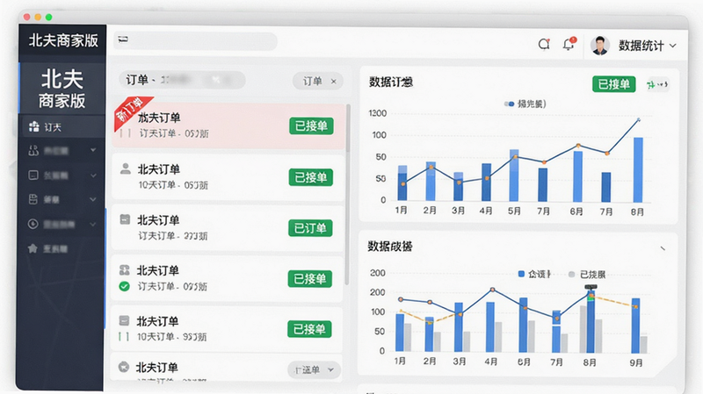Click the 4月 blue bar in lower chart
This screenshot has height=394, width=703.
point(490,326)
